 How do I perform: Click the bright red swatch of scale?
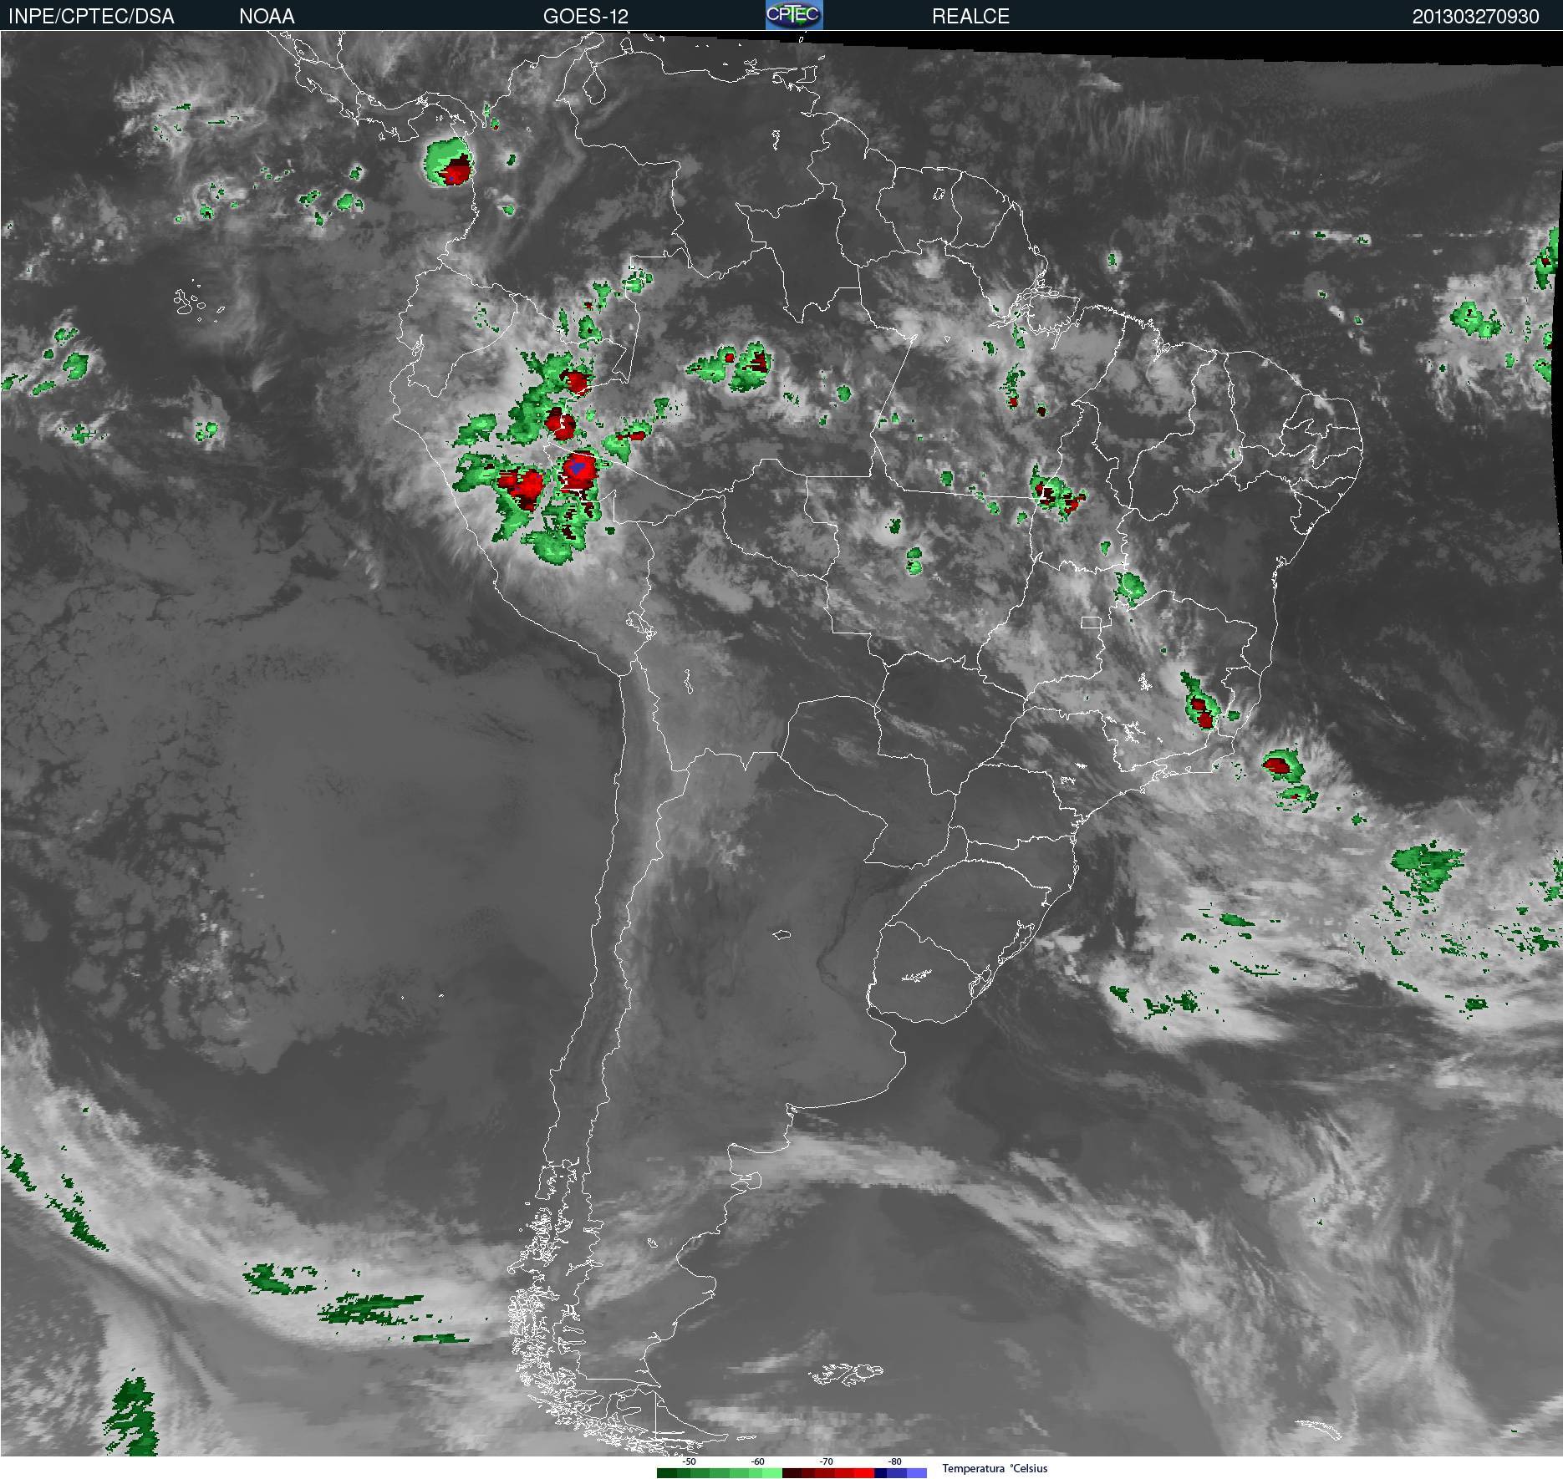[x=864, y=1473]
